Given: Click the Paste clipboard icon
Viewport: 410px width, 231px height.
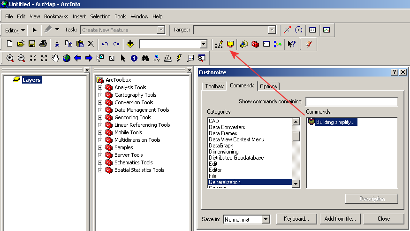Looking at the screenshot, I should click(80, 44).
